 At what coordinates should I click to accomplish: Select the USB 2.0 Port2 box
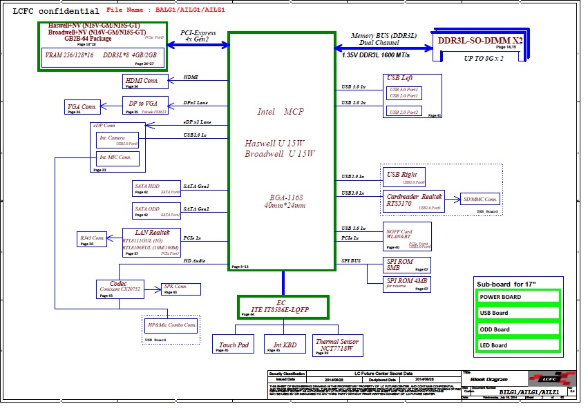tap(404, 111)
